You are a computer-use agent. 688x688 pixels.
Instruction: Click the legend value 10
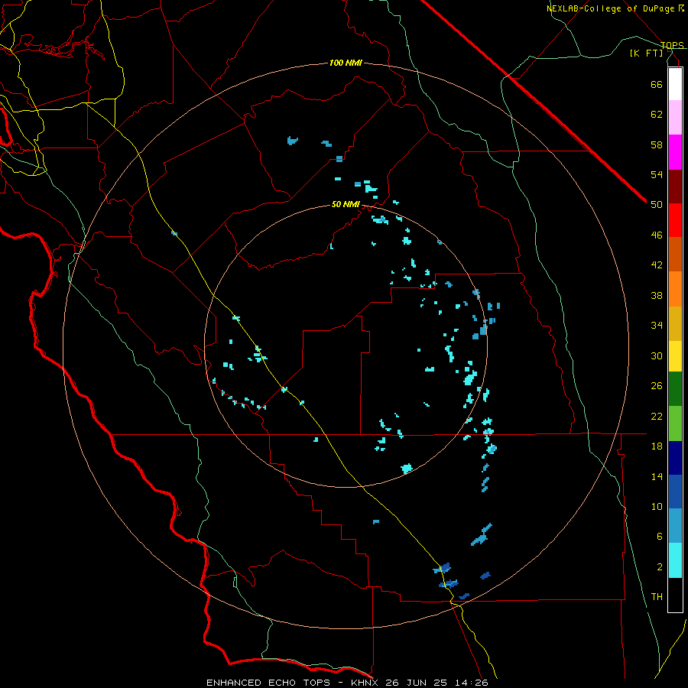point(657,507)
